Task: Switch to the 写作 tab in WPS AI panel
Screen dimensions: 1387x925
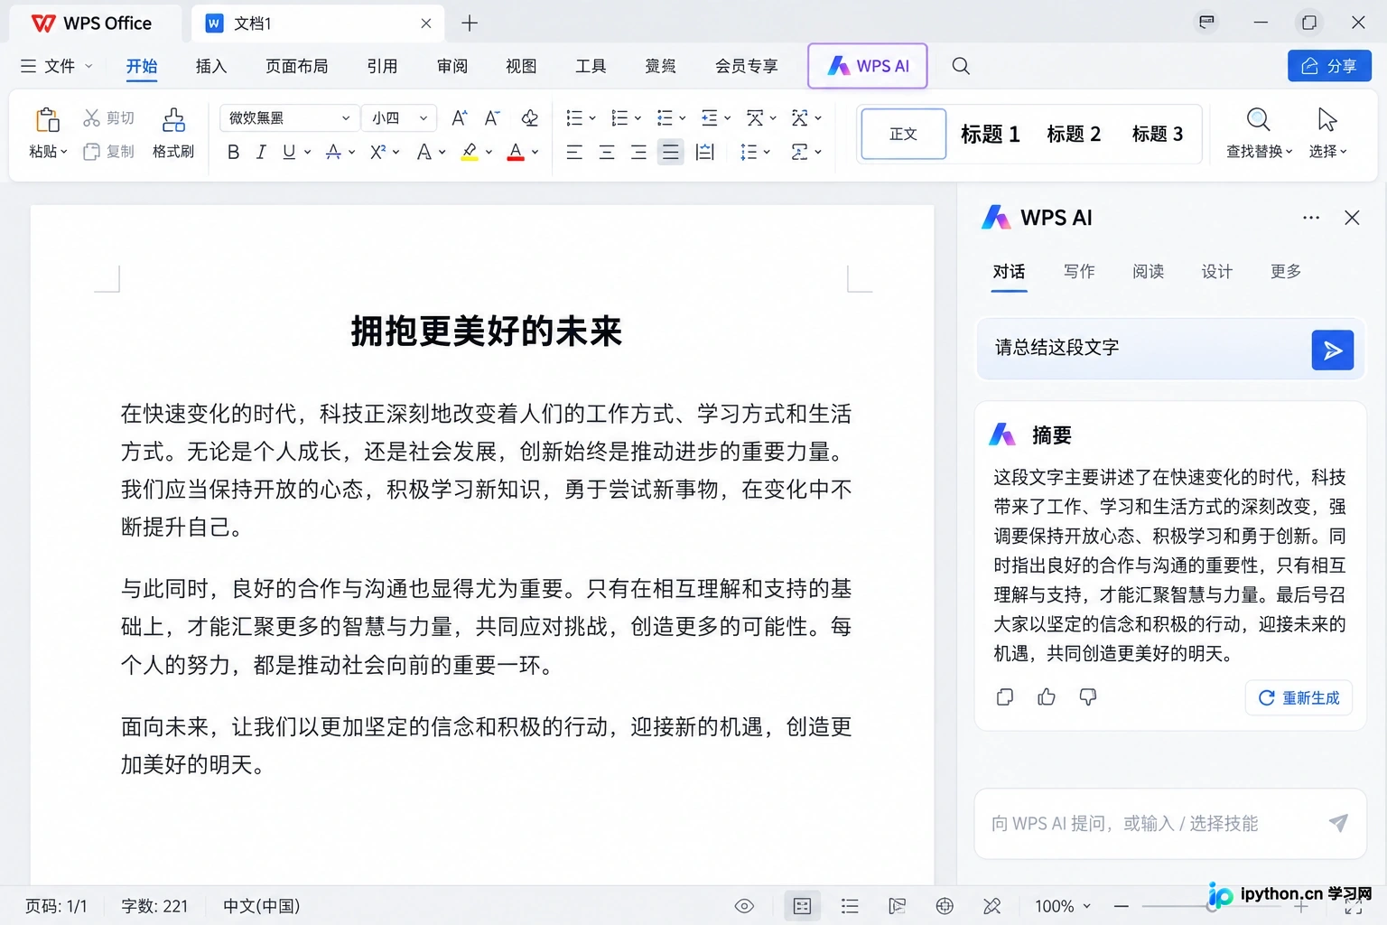Action: click(x=1079, y=271)
